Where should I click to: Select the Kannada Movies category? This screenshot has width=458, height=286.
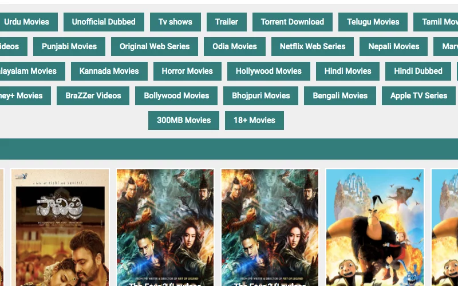(x=109, y=71)
